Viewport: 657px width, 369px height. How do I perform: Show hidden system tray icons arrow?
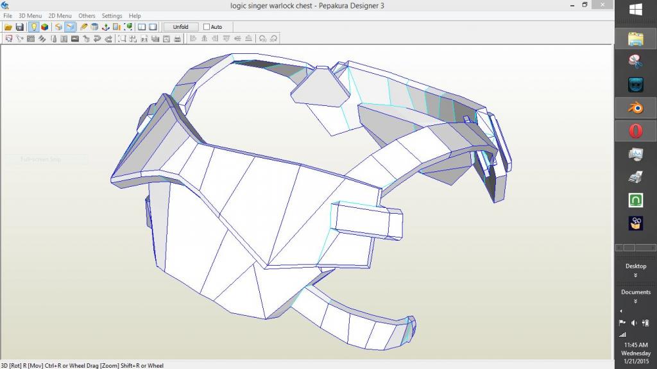(620, 311)
